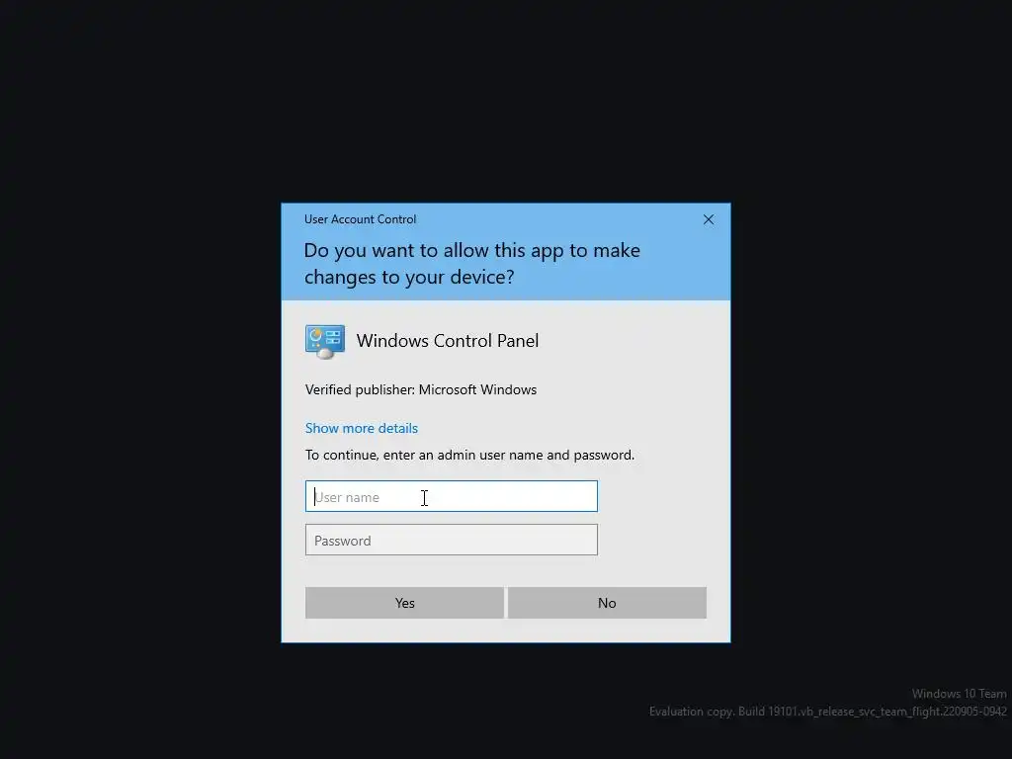Image resolution: width=1012 pixels, height=759 pixels.
Task: Click the 'Do you want to allow' heading
Action: click(x=471, y=263)
